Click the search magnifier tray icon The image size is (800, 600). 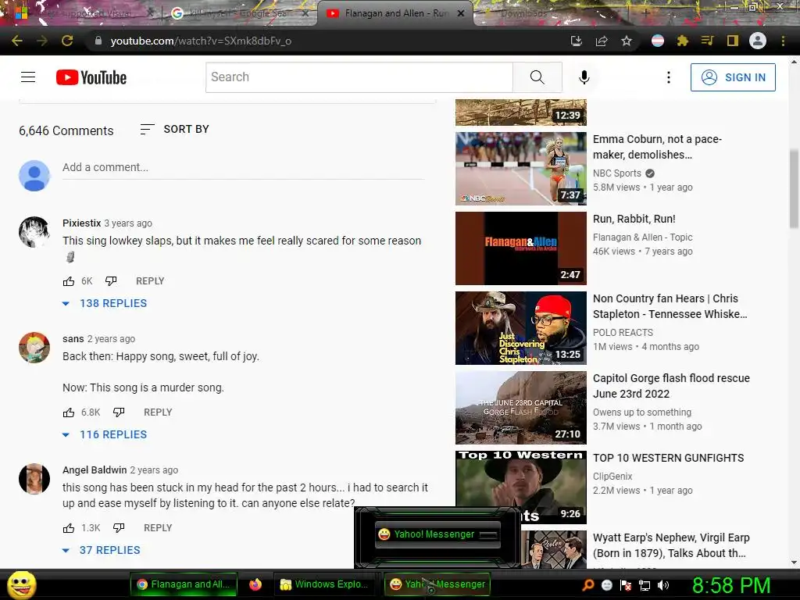[588, 584]
